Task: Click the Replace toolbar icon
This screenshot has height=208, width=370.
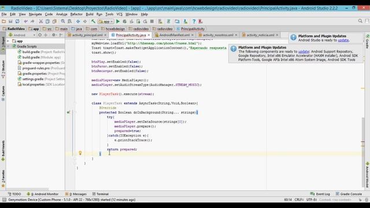Action: pyautogui.click(x=69, y=21)
